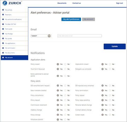127x122 pixels.
Task: Choose No for Career break alert
Action: point(110,115)
